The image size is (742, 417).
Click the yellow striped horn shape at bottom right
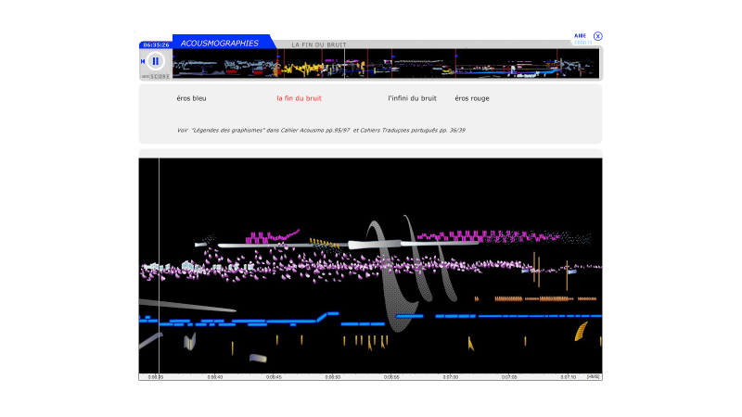point(581,331)
